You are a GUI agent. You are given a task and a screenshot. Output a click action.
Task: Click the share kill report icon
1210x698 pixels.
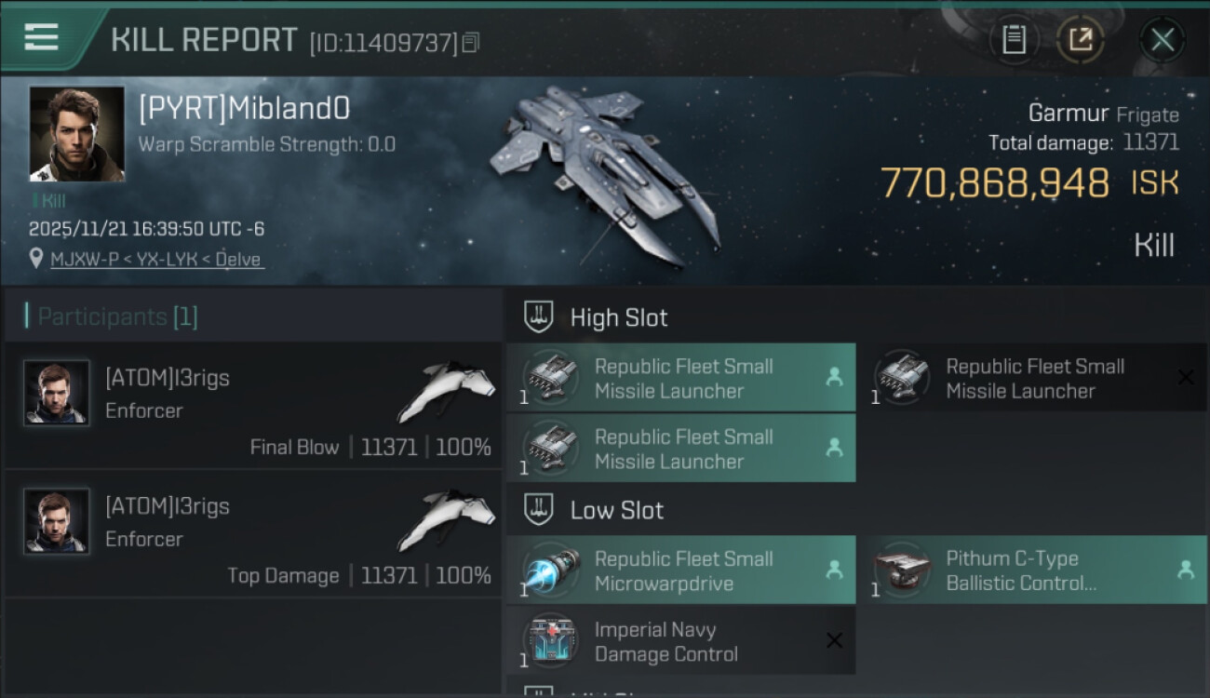(x=1081, y=40)
